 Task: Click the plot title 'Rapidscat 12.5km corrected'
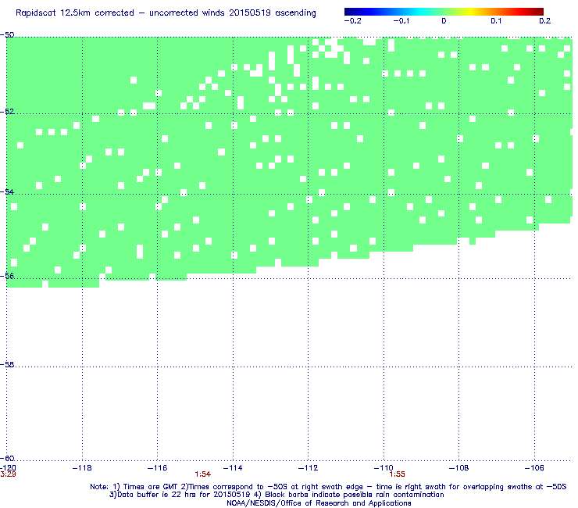point(75,13)
